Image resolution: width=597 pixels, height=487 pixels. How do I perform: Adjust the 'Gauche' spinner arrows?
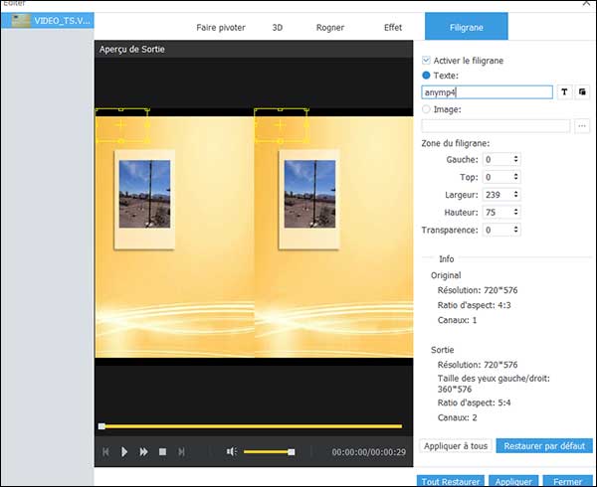pyautogui.click(x=515, y=159)
